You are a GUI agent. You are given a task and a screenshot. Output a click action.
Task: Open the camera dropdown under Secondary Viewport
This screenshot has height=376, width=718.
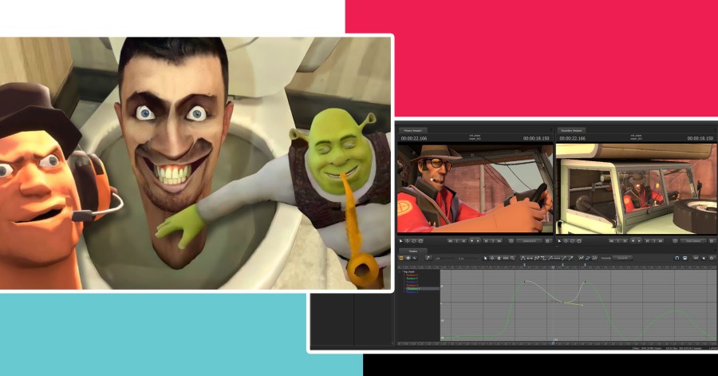pyautogui.click(x=693, y=241)
